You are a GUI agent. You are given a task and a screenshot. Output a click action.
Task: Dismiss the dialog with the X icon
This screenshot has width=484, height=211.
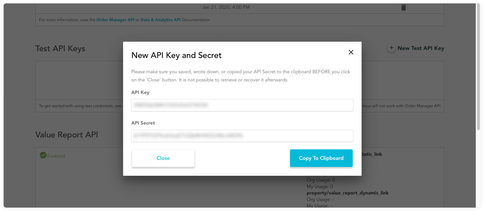tap(351, 52)
